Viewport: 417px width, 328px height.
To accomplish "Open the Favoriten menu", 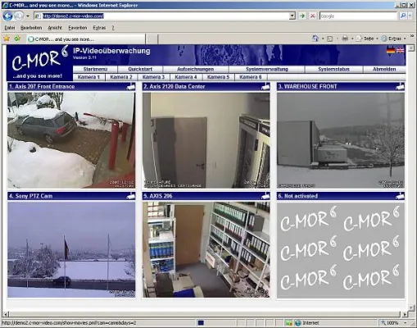I will (x=78, y=28).
